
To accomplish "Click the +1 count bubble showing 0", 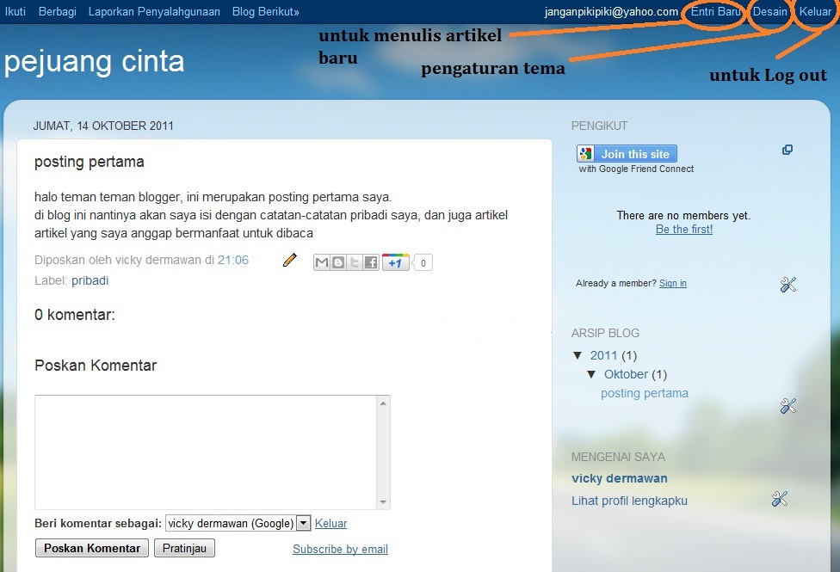I will point(423,263).
